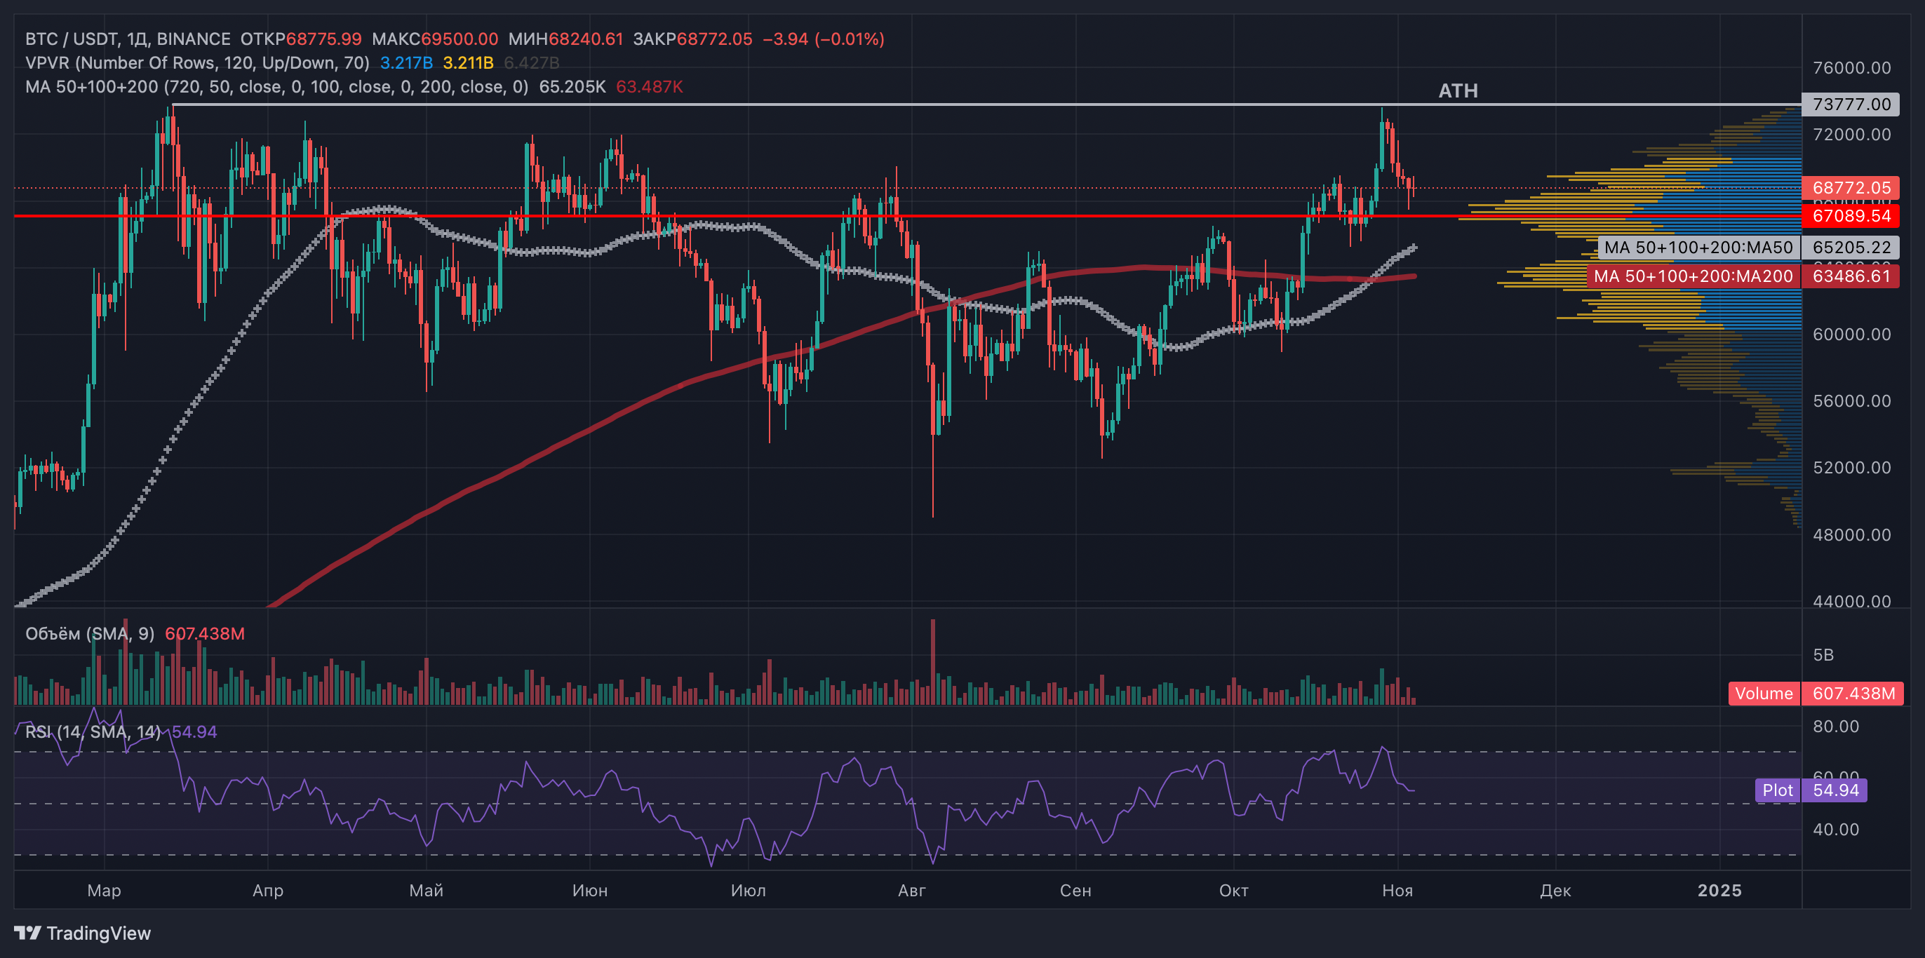Click the ATH label above the top line

[x=1458, y=91]
